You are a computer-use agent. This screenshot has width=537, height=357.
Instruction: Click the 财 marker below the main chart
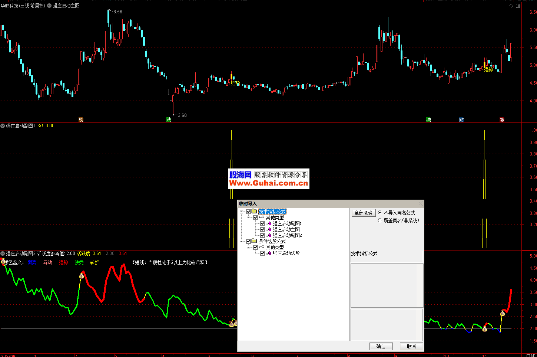click(461, 119)
